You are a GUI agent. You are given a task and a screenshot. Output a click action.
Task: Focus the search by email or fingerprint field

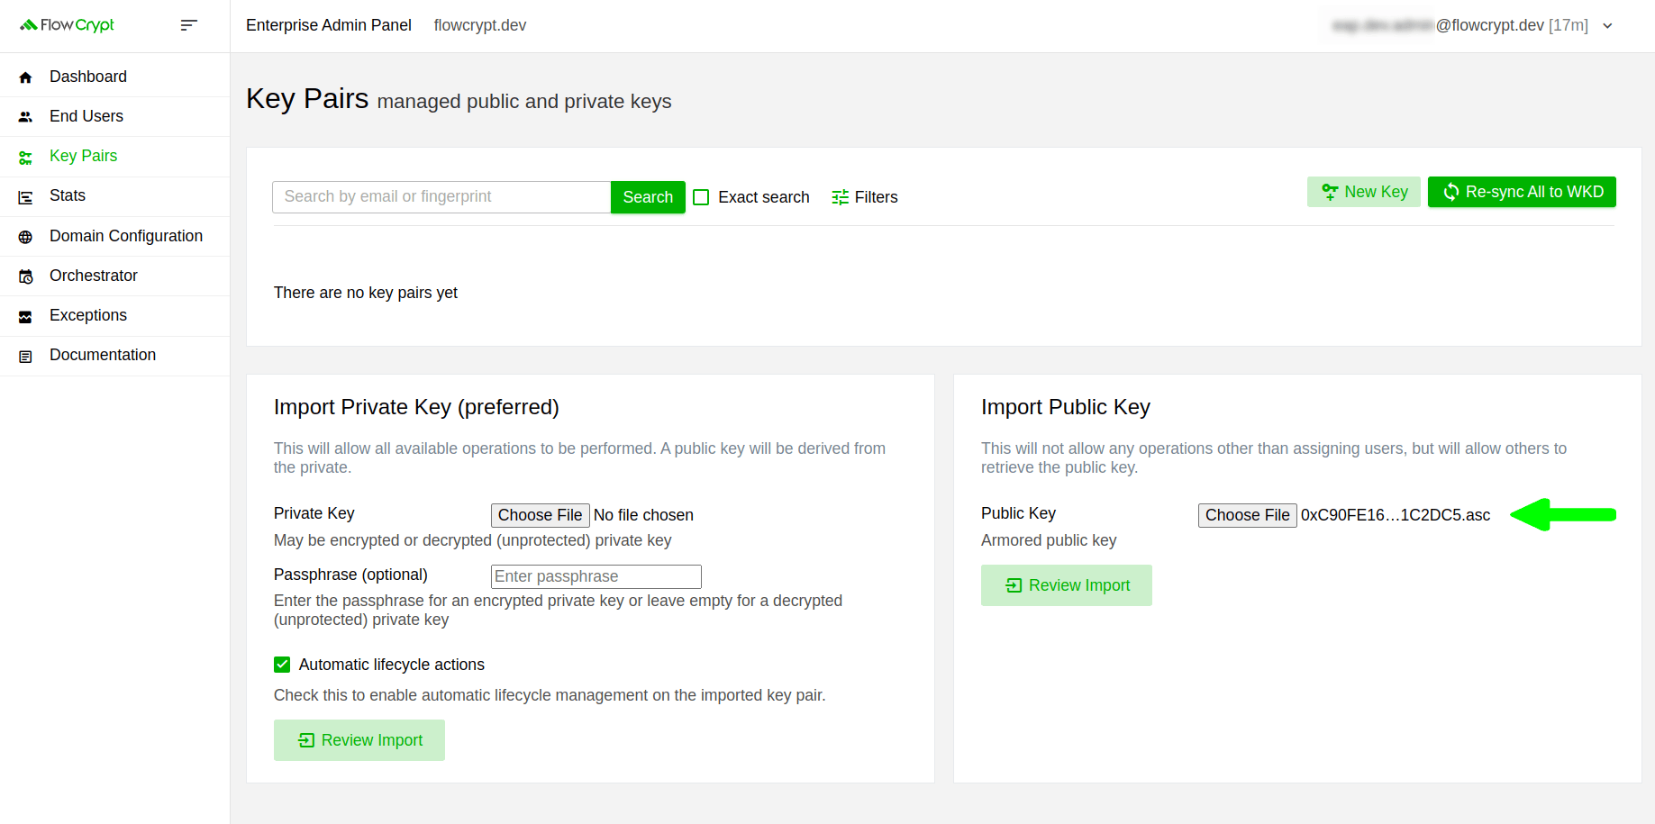point(441,197)
